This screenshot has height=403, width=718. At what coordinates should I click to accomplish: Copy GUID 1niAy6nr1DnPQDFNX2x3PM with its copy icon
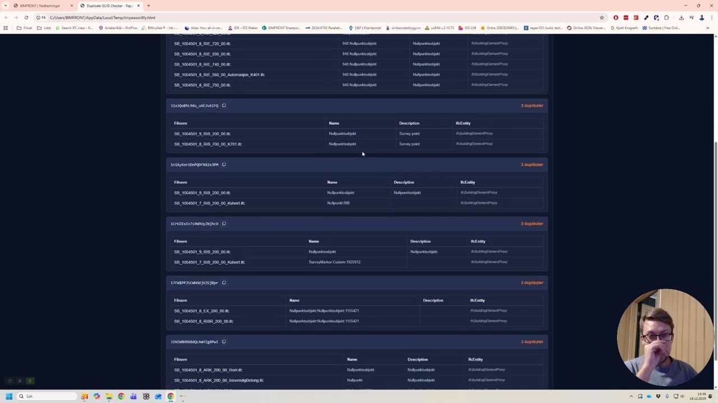(x=224, y=165)
